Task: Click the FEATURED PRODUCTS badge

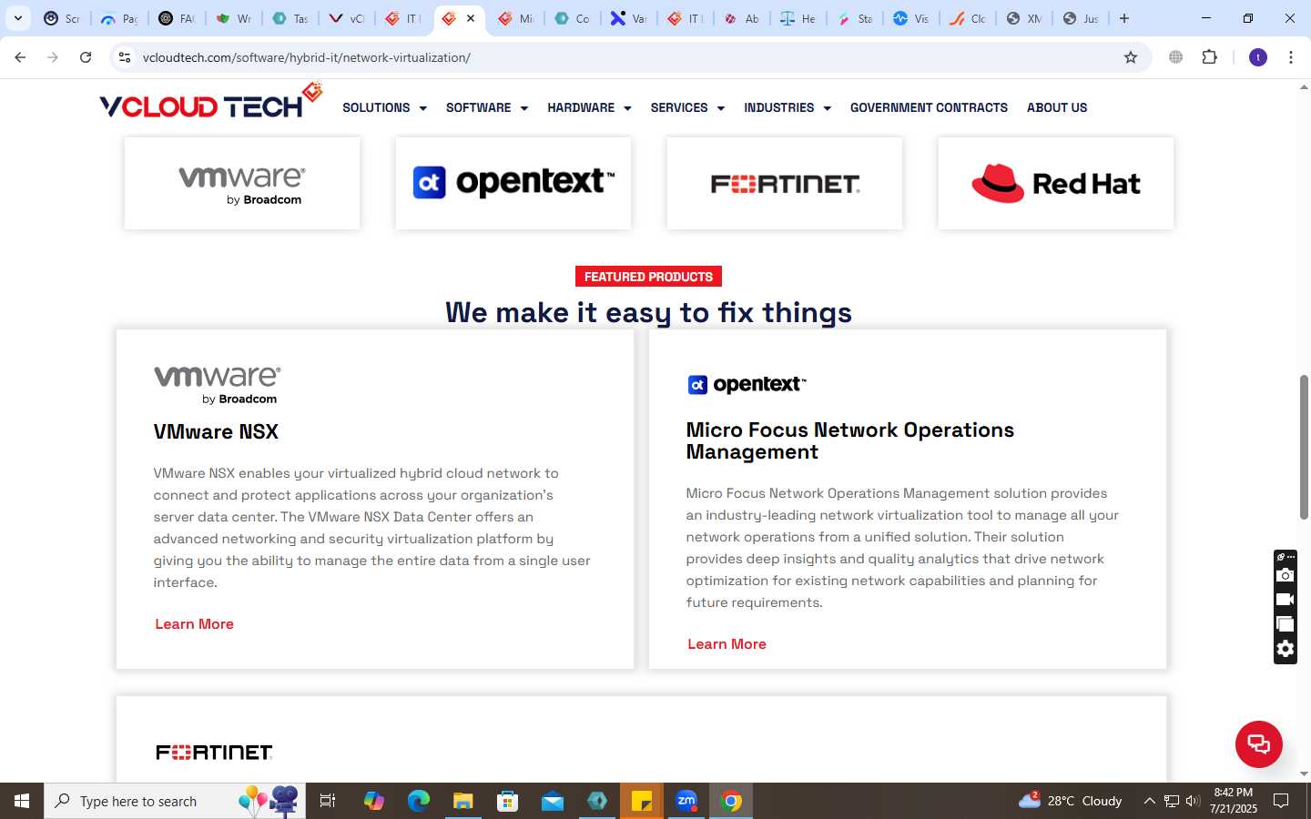Action: (x=648, y=277)
